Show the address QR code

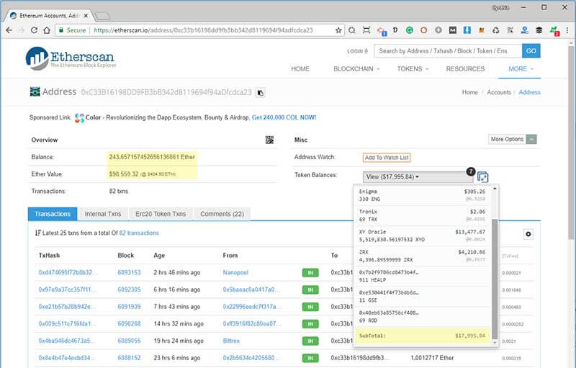[x=269, y=140]
